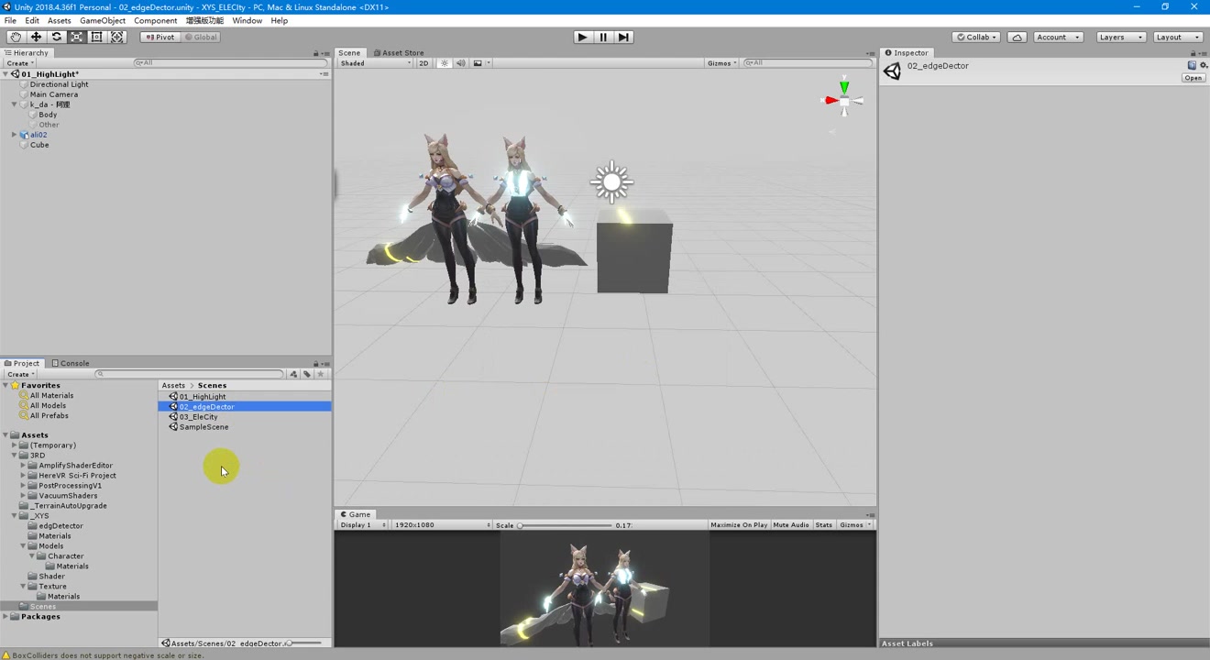Open Unity cloud services
The image size is (1210, 660).
point(1017,37)
